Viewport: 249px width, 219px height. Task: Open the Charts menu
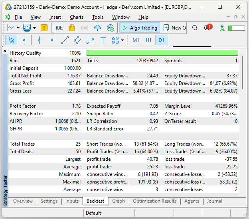pyautogui.click(x=77, y=17)
